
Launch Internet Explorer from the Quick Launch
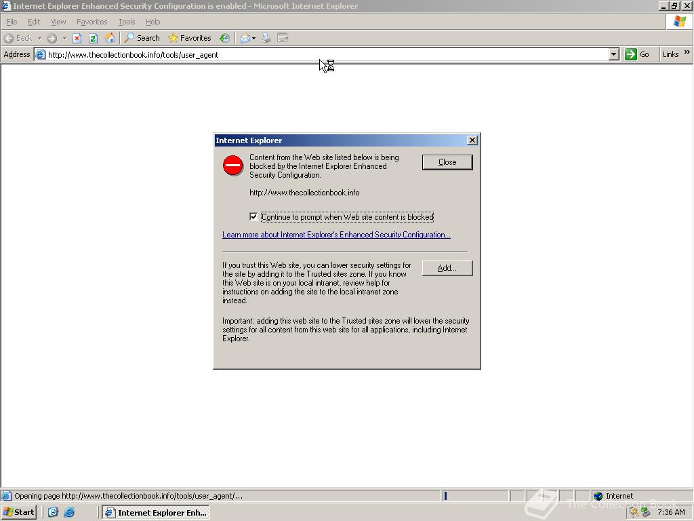(69, 513)
